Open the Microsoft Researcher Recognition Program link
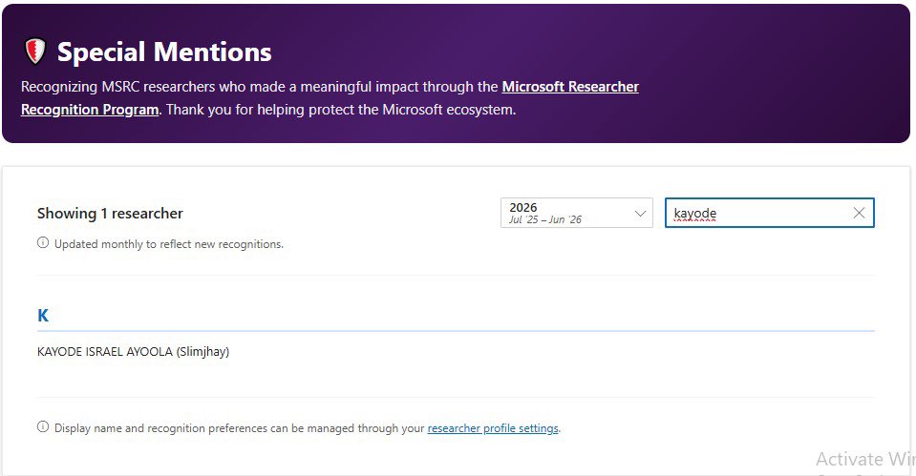The height and width of the screenshot is (476, 916). pos(570,87)
